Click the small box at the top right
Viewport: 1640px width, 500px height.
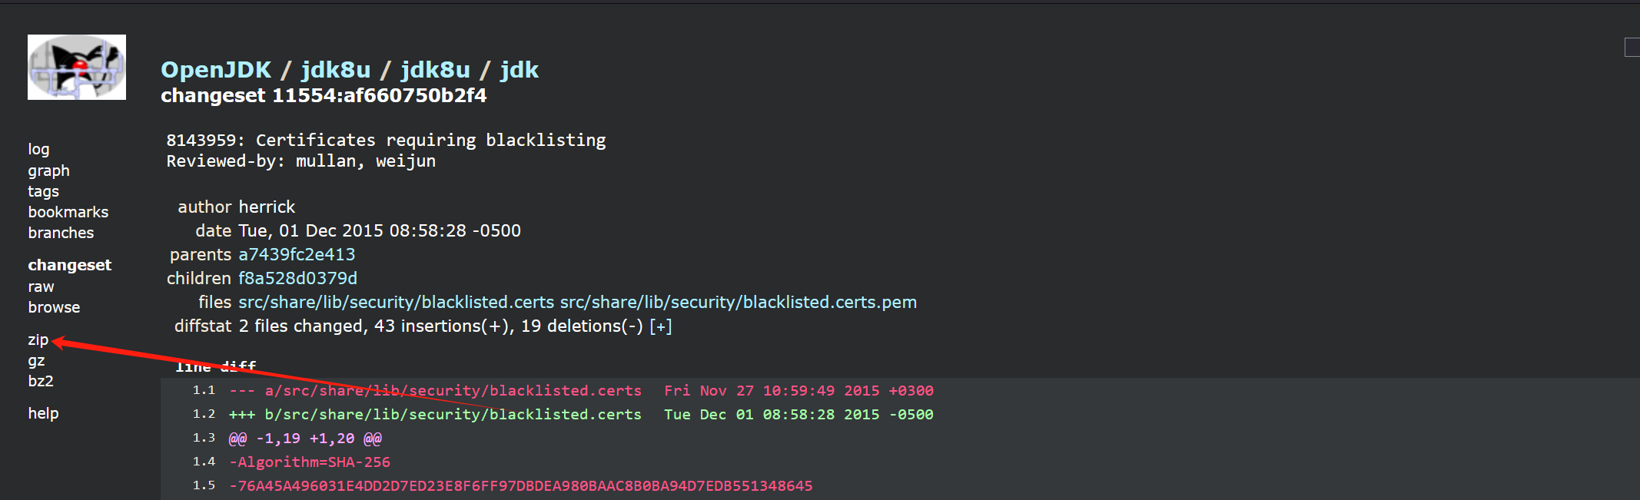(x=1632, y=47)
